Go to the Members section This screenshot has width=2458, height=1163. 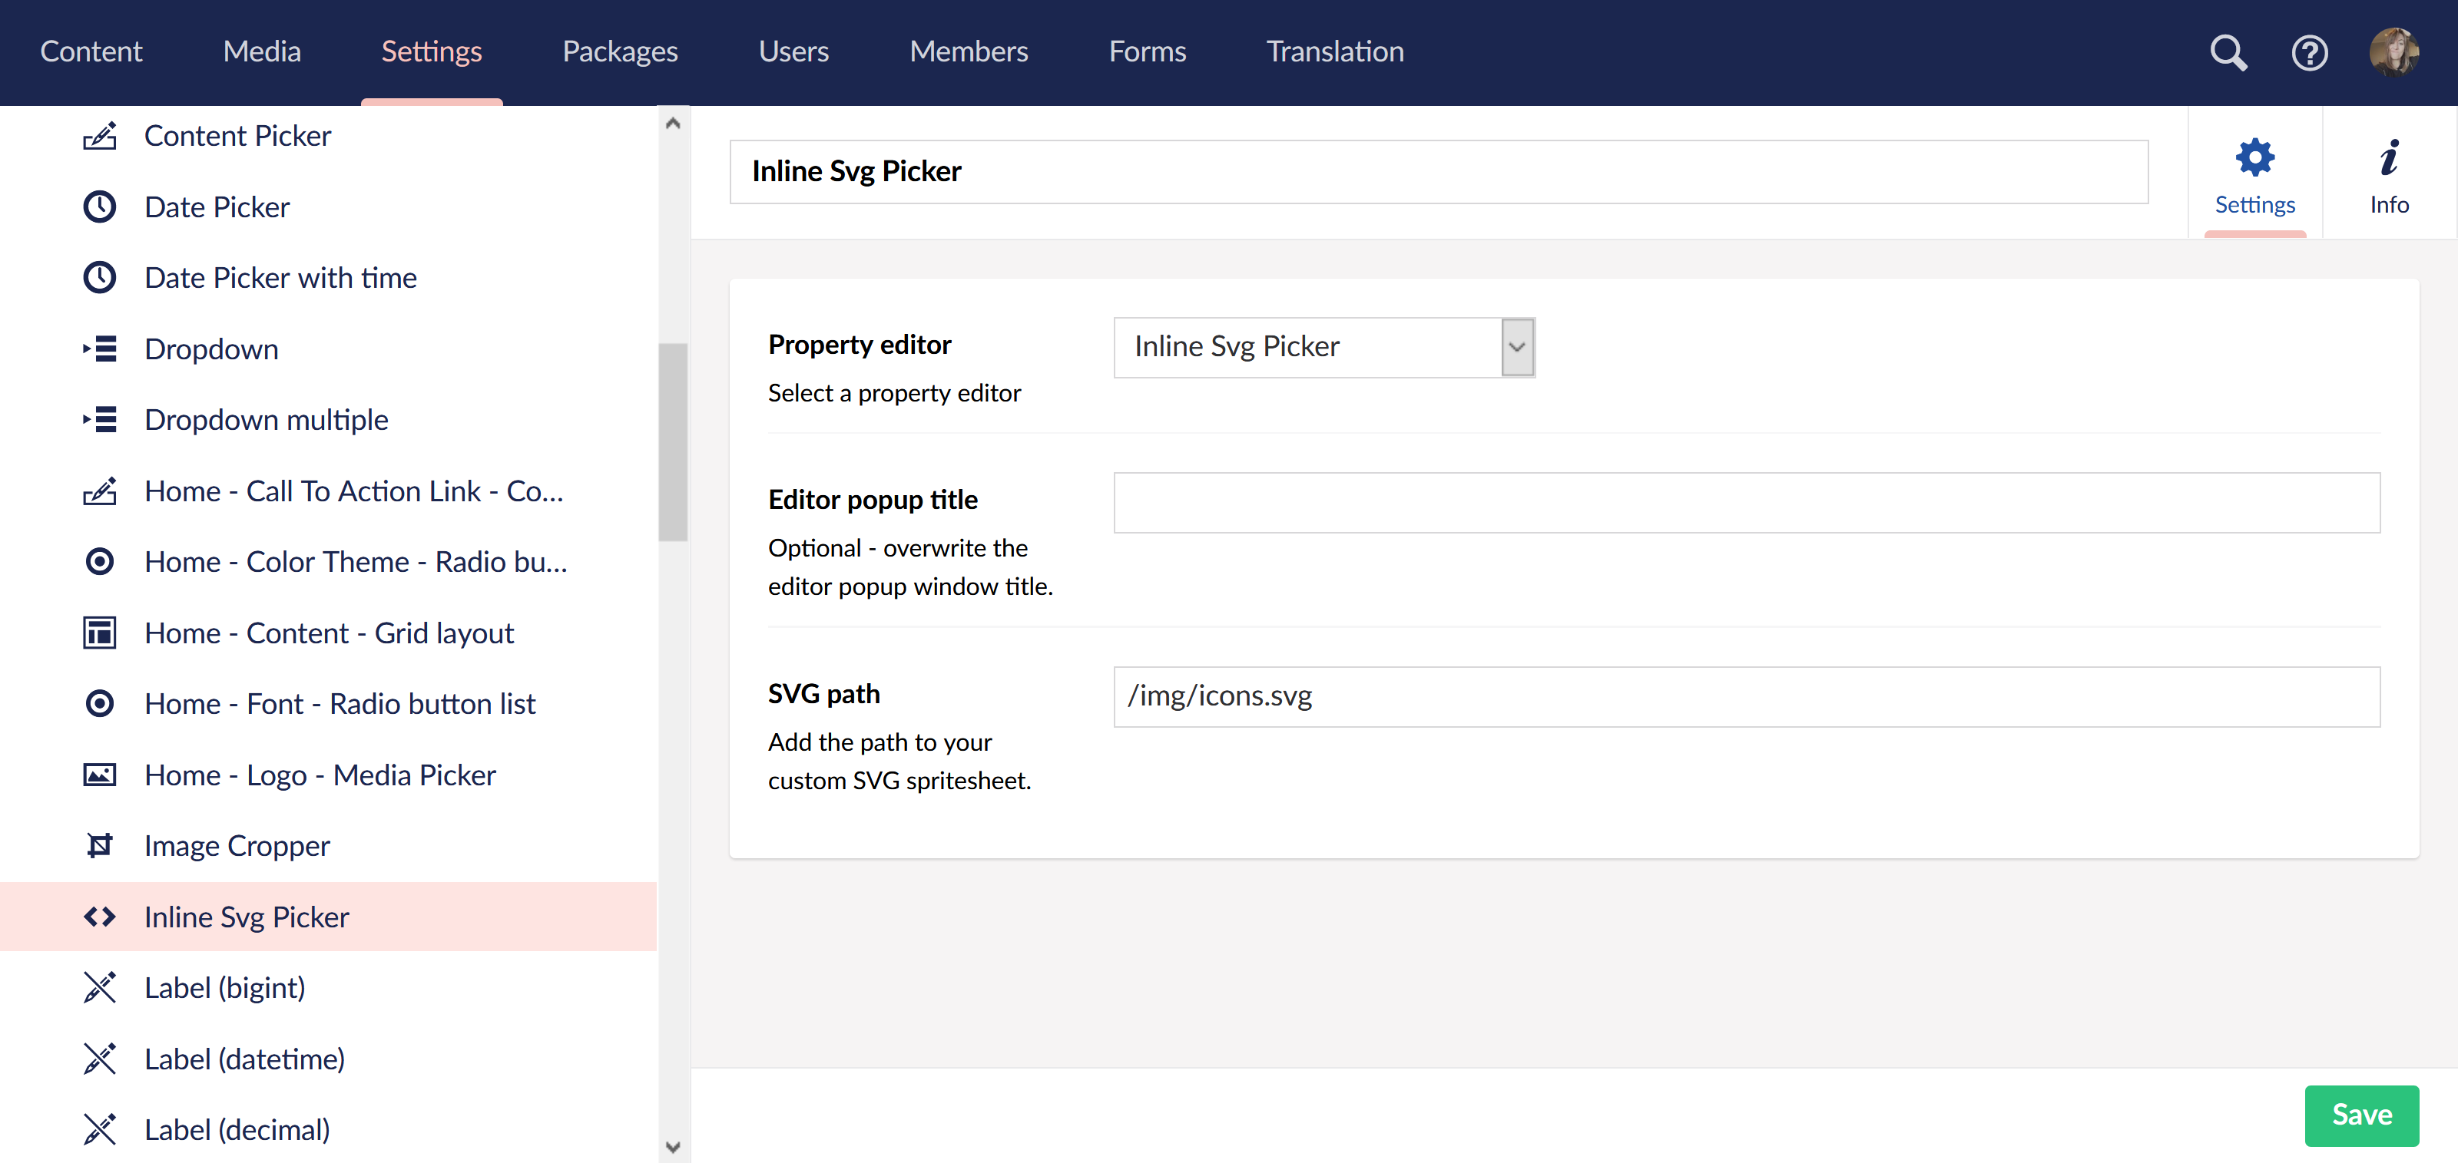click(x=969, y=51)
